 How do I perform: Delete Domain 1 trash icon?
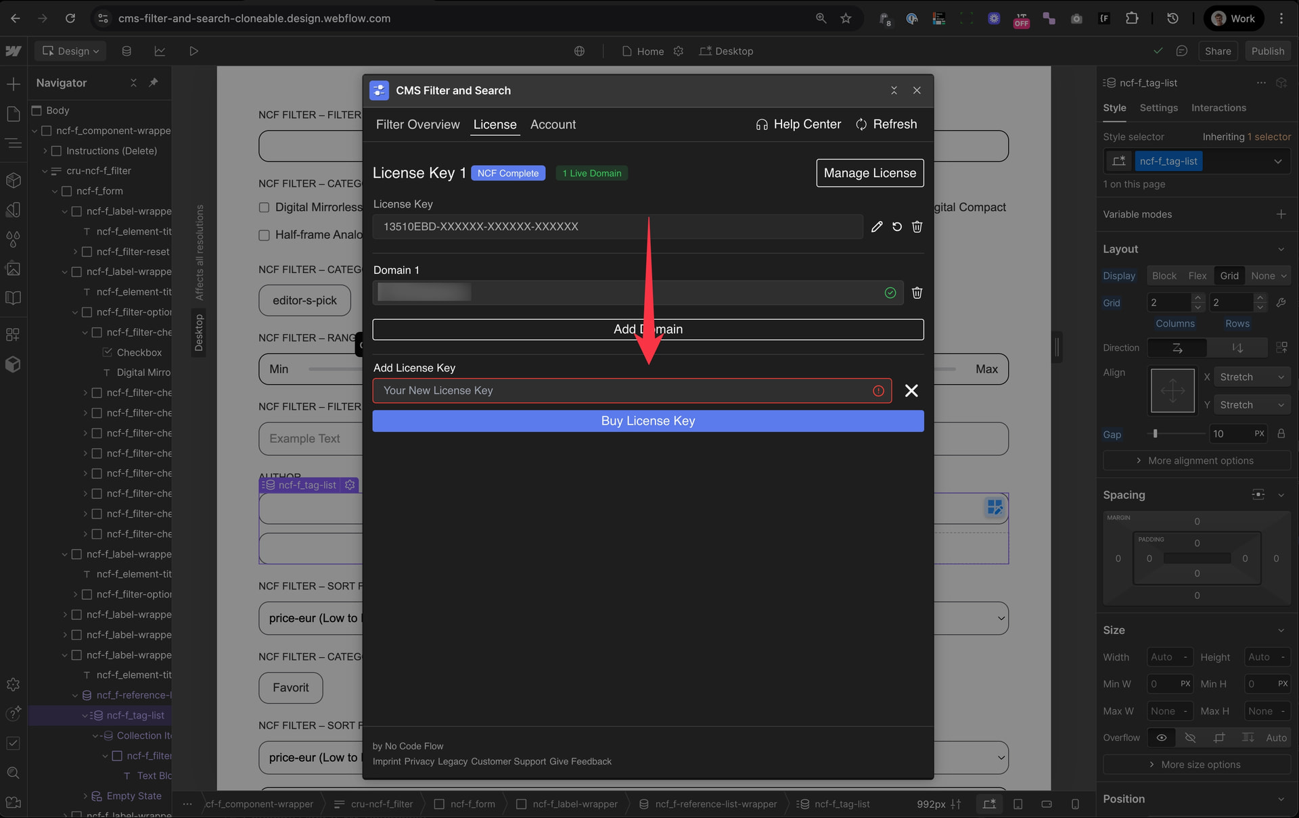(x=917, y=293)
